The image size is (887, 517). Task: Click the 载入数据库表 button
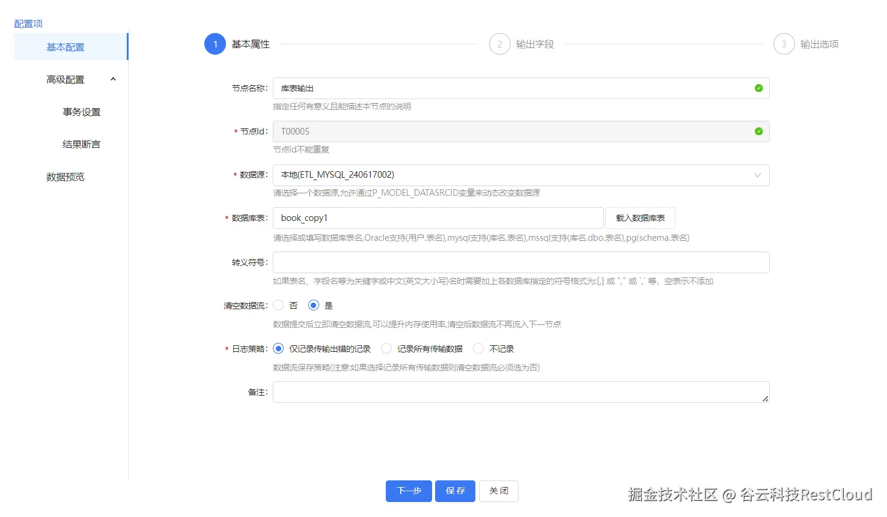point(639,218)
